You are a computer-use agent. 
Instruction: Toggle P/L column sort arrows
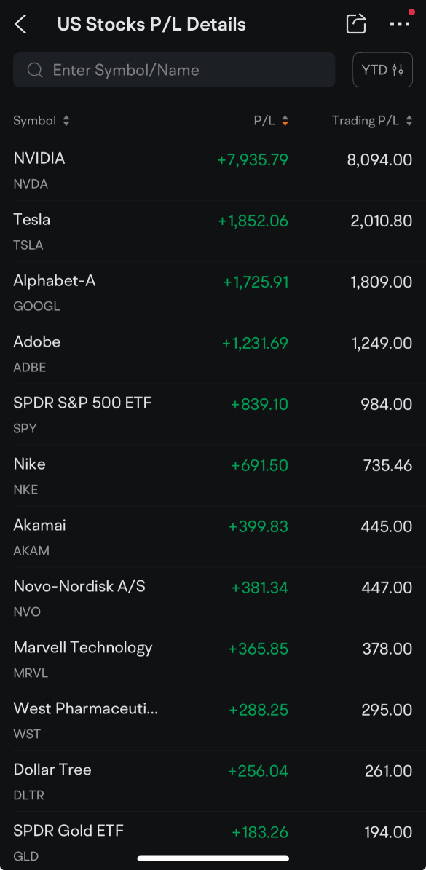[285, 121]
